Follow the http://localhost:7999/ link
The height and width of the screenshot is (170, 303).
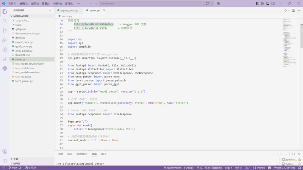coord(91,28)
